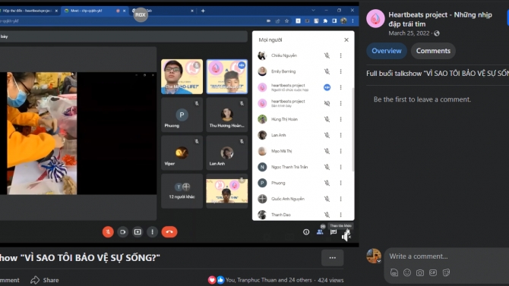The image size is (509, 286).
Task: Toggle mic icon beside Hùng Thị Hoàn
Action: coord(327,119)
